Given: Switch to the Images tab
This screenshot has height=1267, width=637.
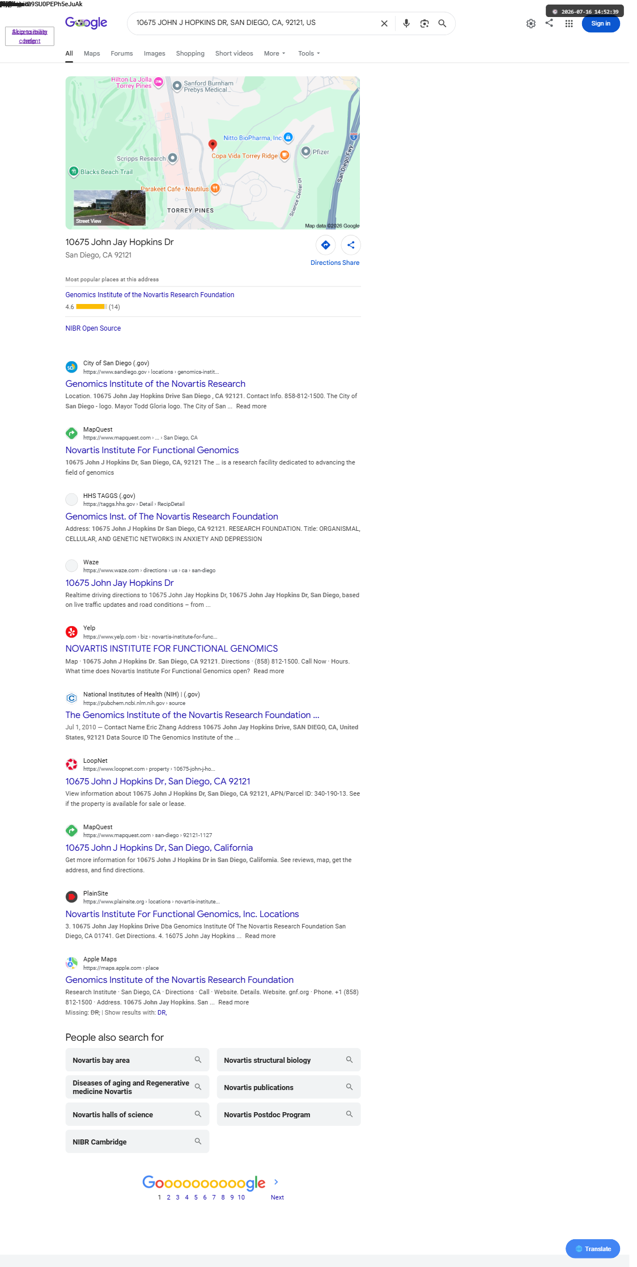Looking at the screenshot, I should [154, 53].
